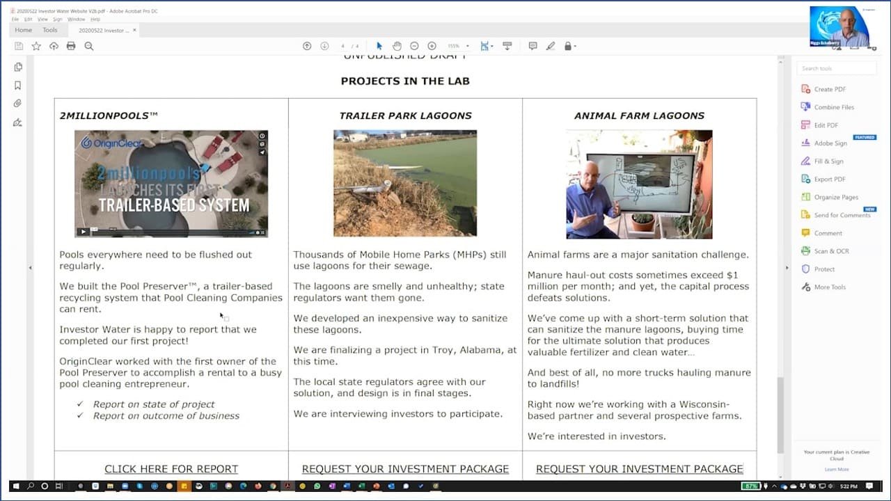The width and height of the screenshot is (891, 501).
Task: Open the attachments paperclip panel
Action: pyautogui.click(x=18, y=104)
